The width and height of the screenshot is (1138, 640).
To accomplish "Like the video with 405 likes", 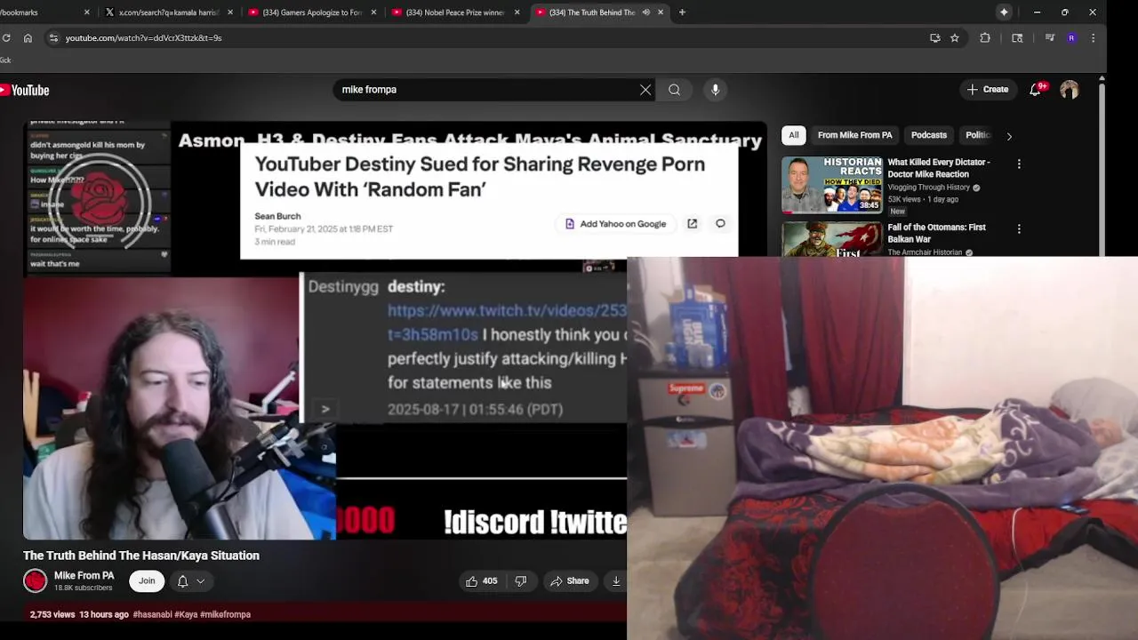I will pyautogui.click(x=481, y=581).
